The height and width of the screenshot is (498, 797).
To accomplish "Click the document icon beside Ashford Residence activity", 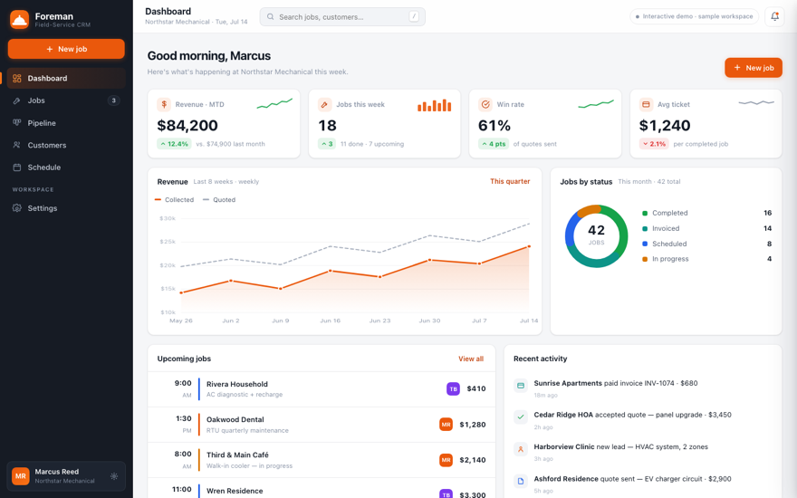I will (521, 481).
